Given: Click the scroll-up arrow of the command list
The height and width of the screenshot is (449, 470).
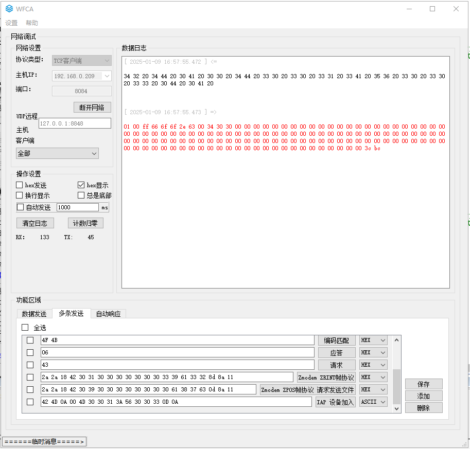Looking at the screenshot, I should [x=396, y=340].
